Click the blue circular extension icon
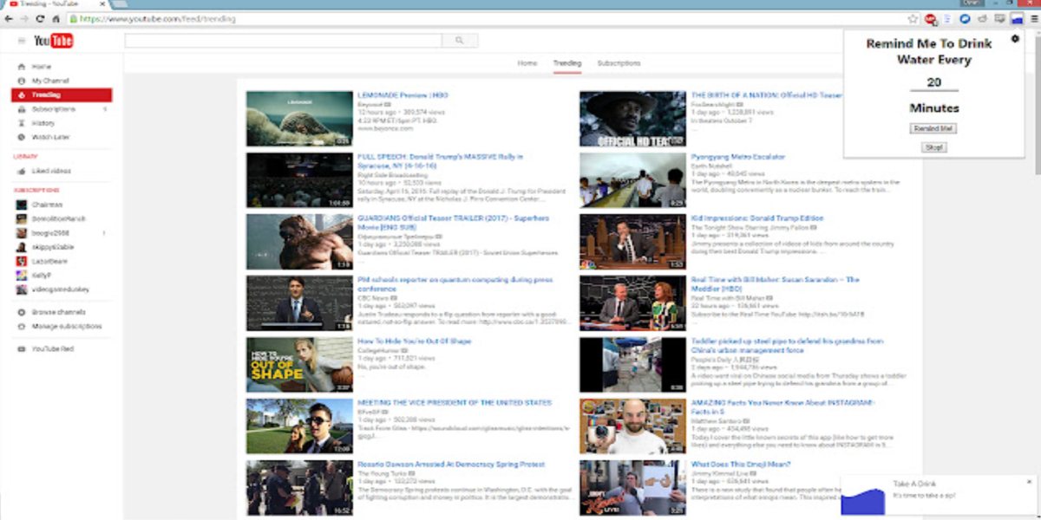The width and height of the screenshot is (1041, 520). coord(965,18)
